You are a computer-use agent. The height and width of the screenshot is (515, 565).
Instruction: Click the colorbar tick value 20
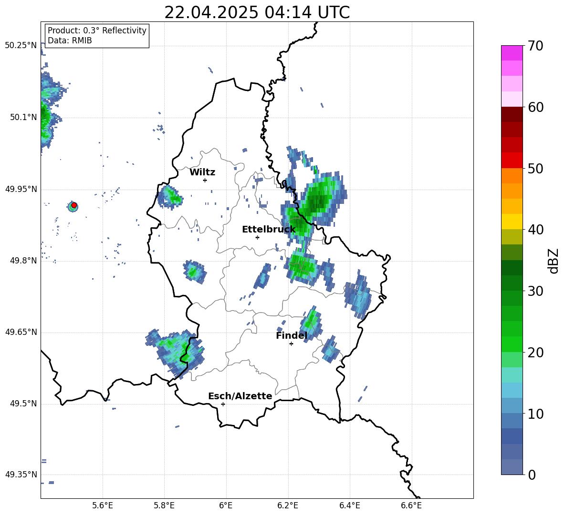coord(535,353)
